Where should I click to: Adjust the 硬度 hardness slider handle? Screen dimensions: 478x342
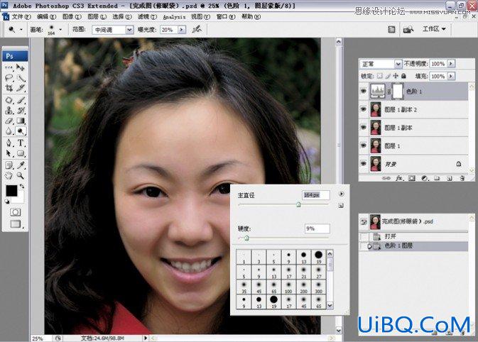coord(246,238)
